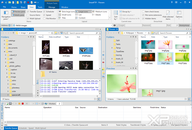Toggle the Multi Upload checkbox
Image resolution: width=192 pixels, height=130 pixels.
coord(28,18)
